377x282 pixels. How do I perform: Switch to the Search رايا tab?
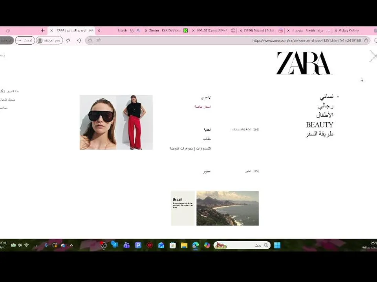[x=126, y=31]
